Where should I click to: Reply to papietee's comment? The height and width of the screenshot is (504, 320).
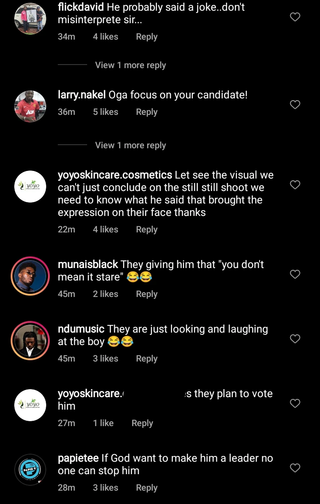[x=147, y=488]
